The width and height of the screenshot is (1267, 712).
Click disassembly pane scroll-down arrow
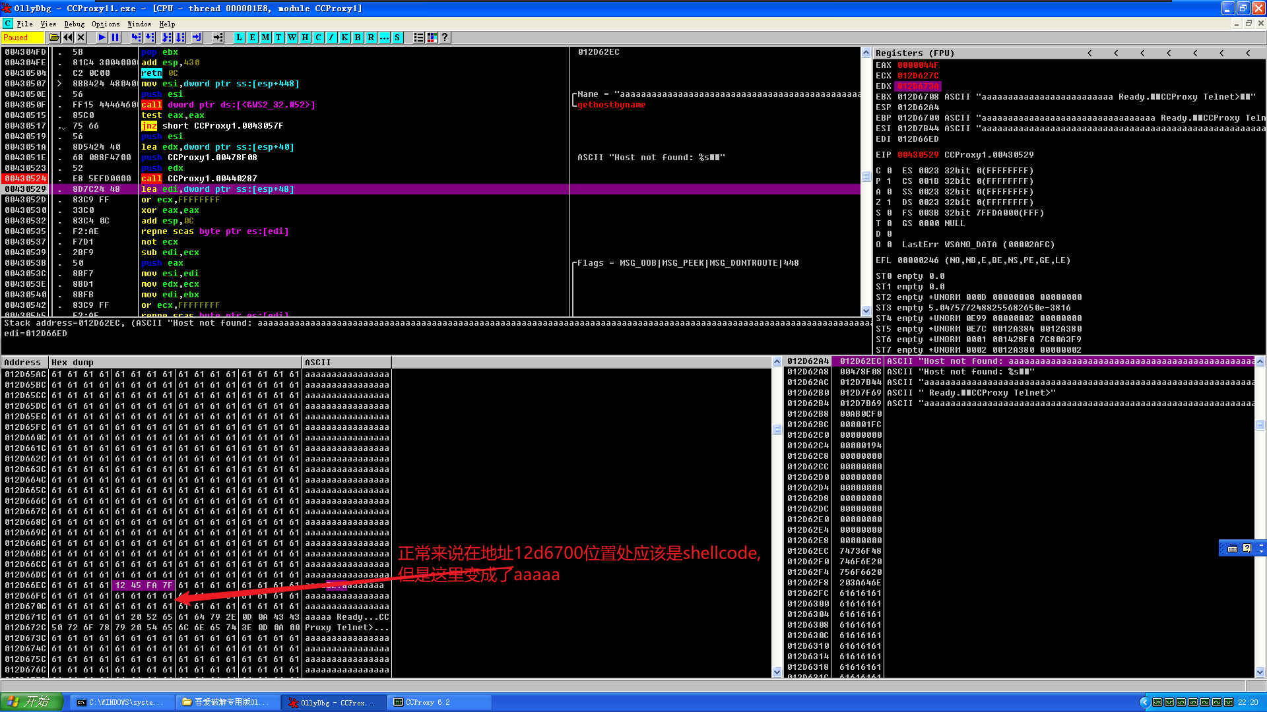(866, 311)
